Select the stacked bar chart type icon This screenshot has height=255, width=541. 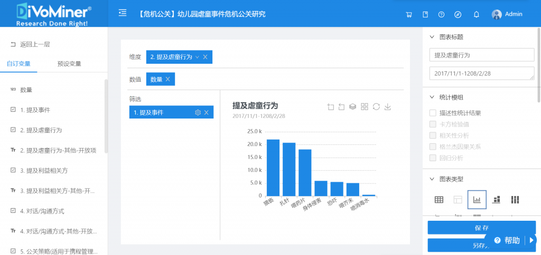click(x=496, y=200)
